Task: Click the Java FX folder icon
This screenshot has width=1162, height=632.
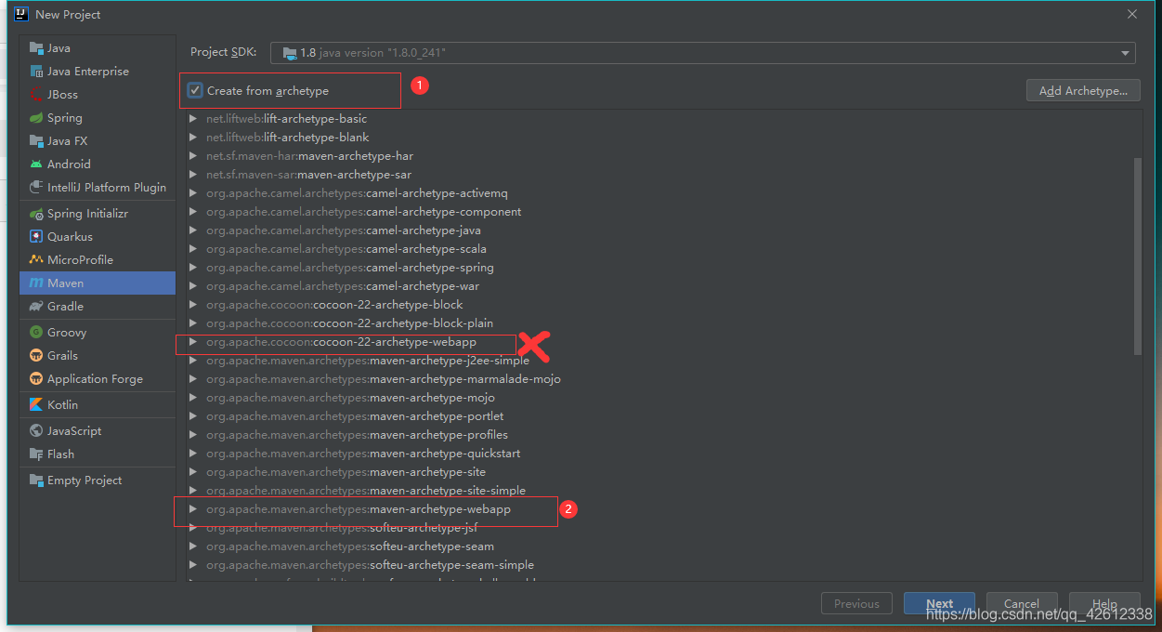Action: [x=36, y=141]
